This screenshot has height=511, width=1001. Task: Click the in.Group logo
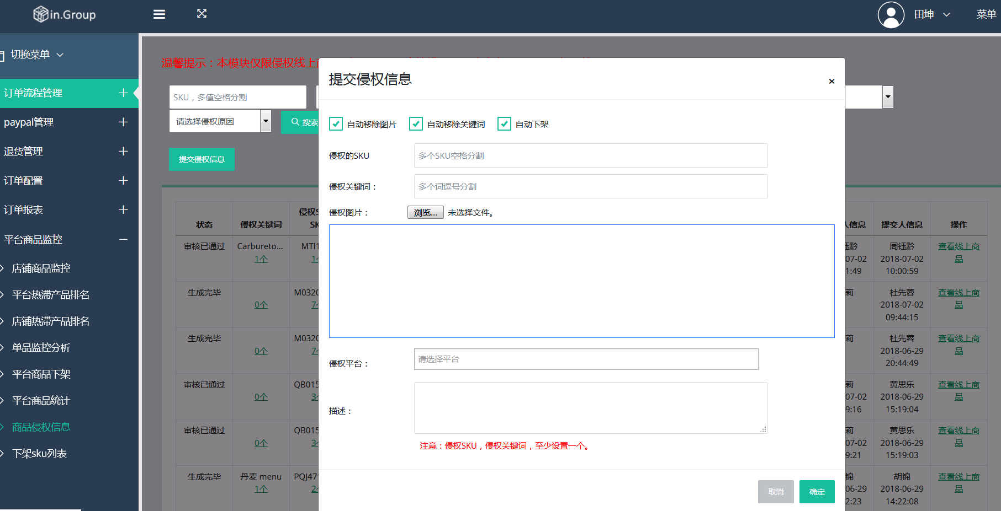click(x=64, y=14)
